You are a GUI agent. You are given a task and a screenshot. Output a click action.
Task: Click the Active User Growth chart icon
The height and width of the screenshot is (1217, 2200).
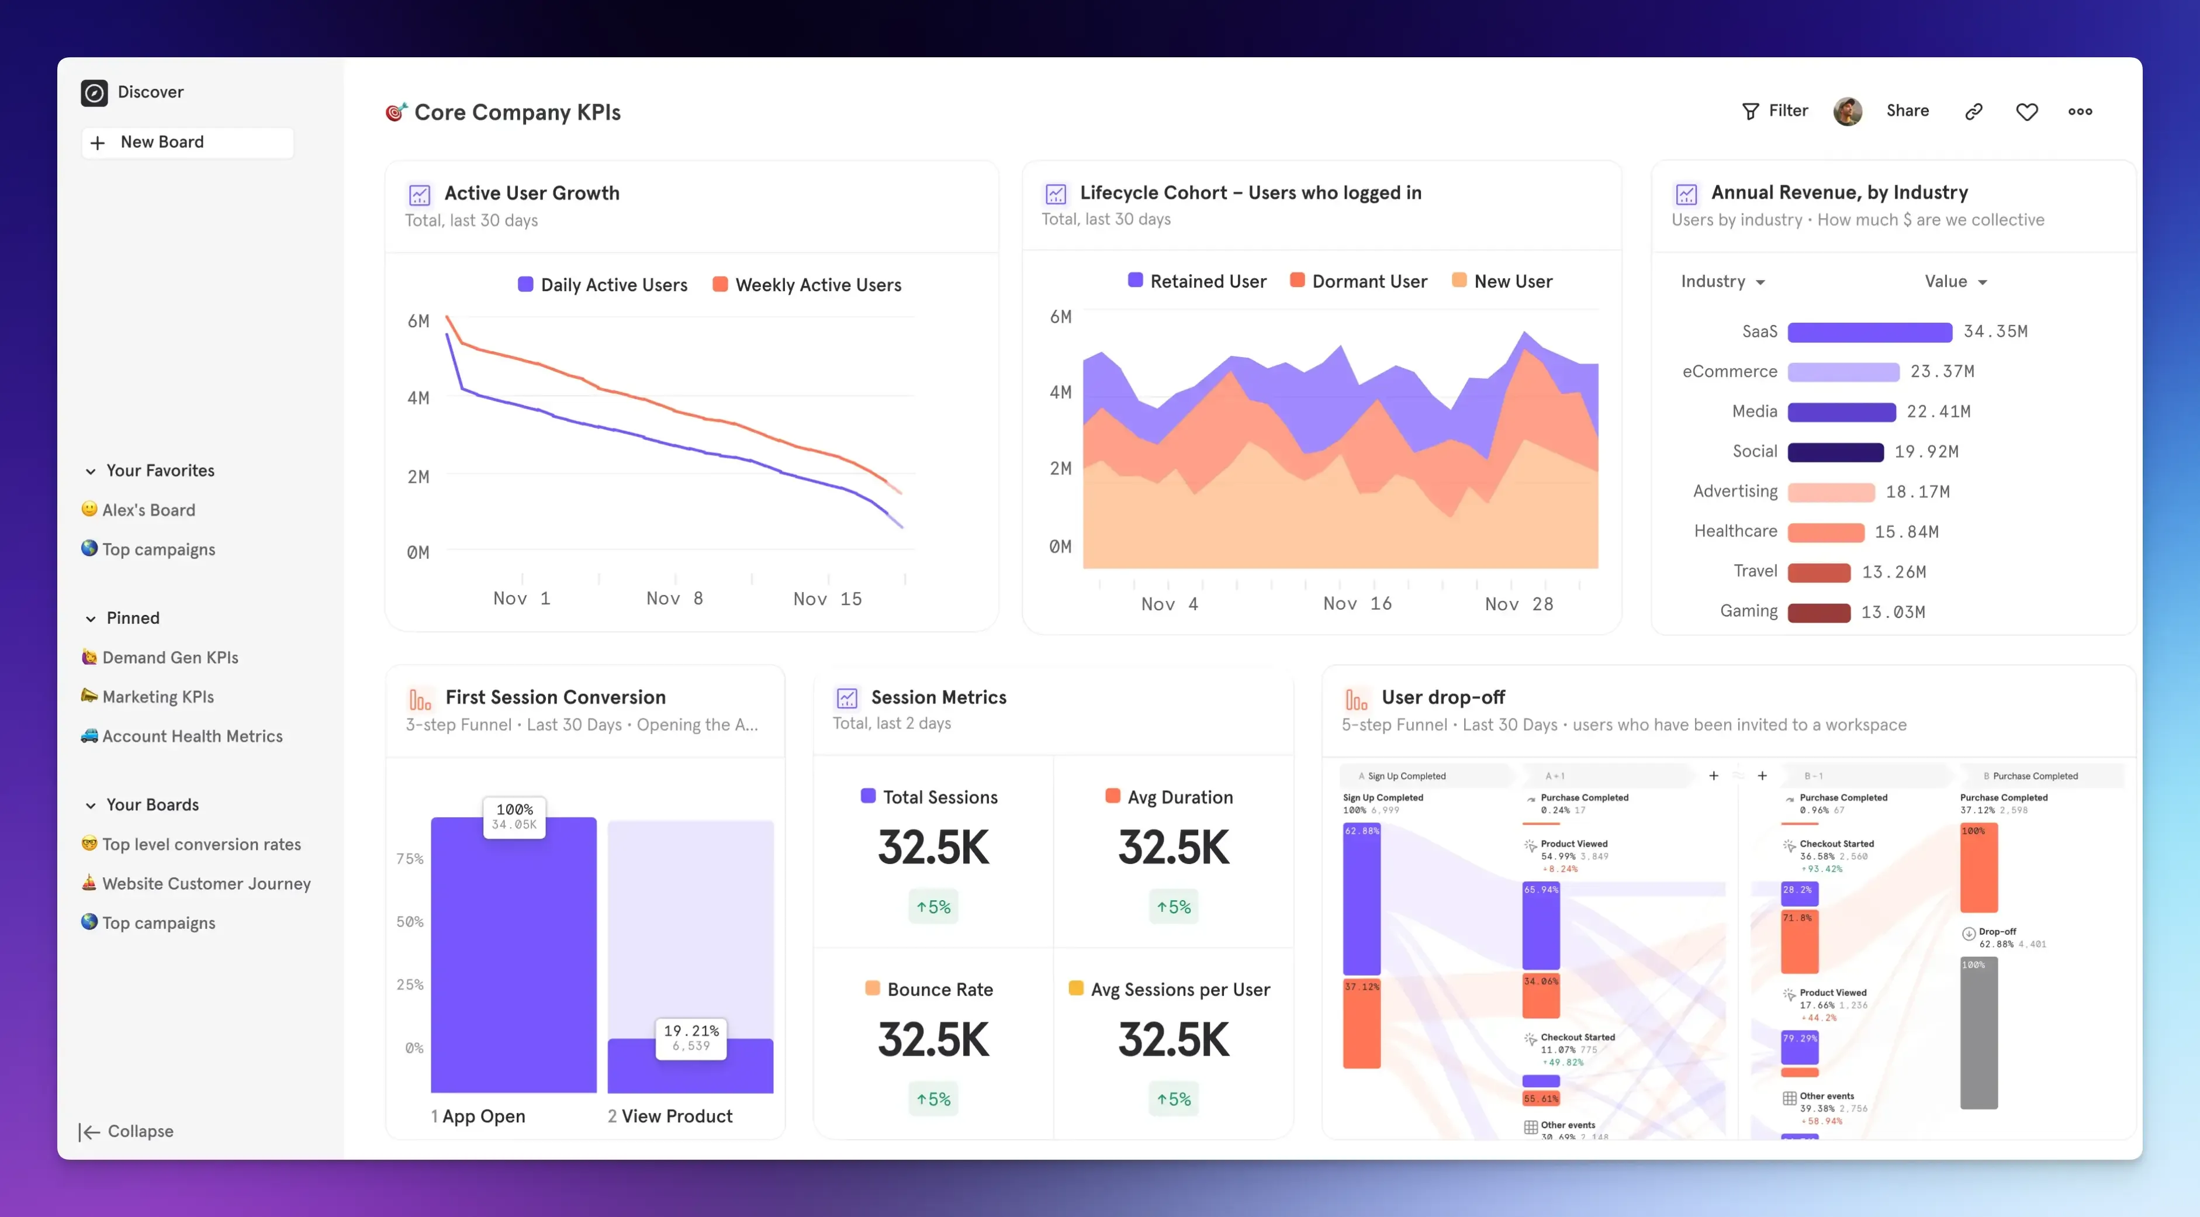point(420,195)
